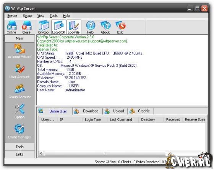Screen dimensions: 214x170
Task: Click 0 Clients status bar entry
Action: (x=125, y=162)
